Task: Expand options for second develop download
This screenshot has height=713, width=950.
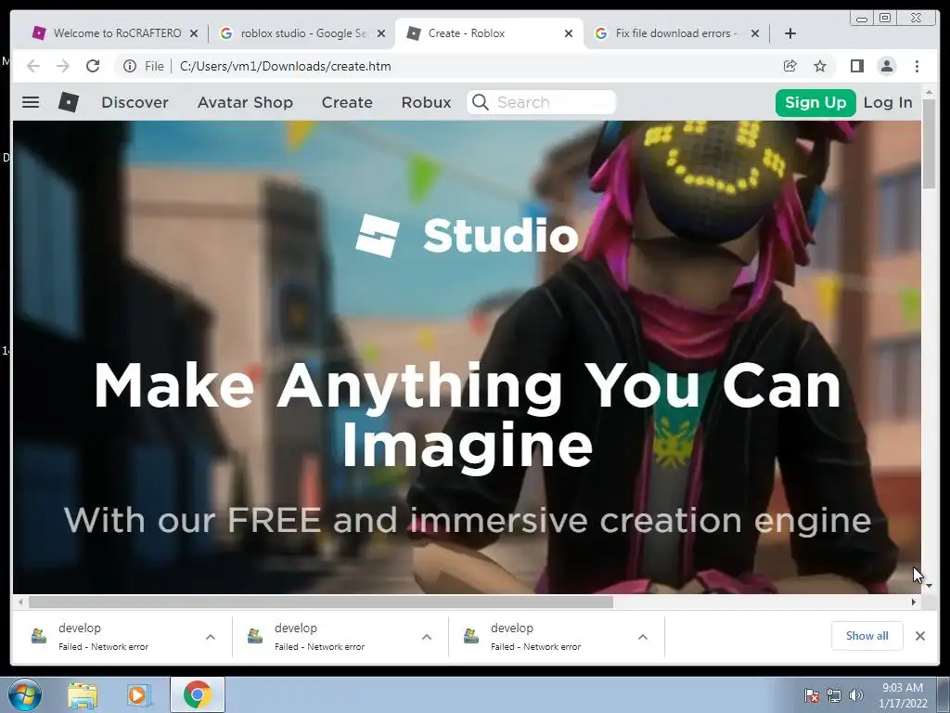Action: click(427, 637)
